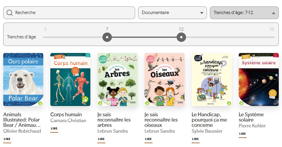Click author Sylvie Baussier

point(207,131)
